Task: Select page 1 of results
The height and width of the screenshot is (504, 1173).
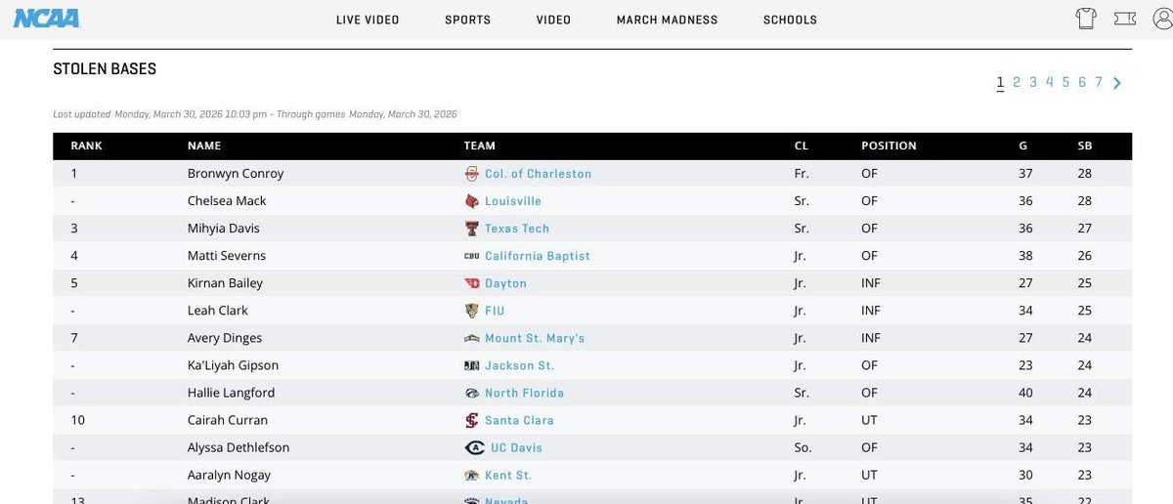Action: coord(1000,83)
